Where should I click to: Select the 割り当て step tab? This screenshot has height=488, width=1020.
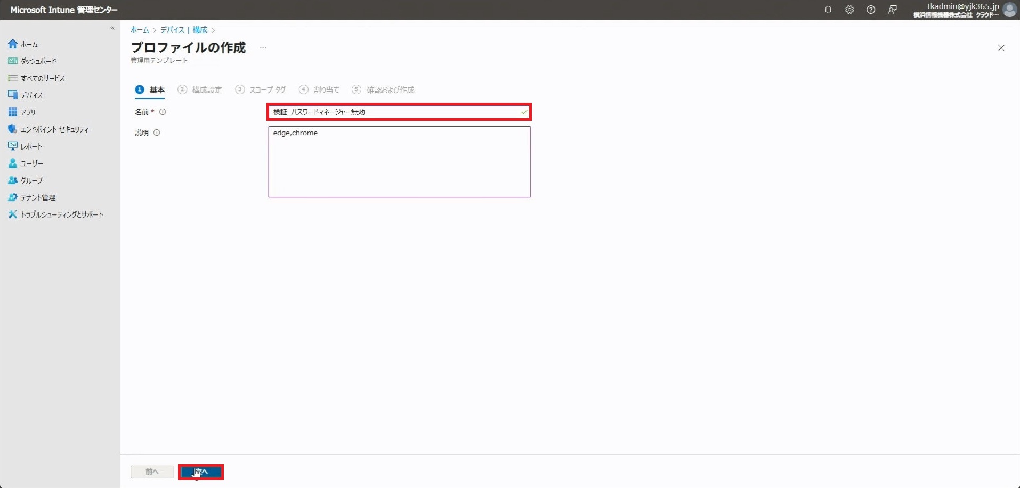pyautogui.click(x=326, y=90)
